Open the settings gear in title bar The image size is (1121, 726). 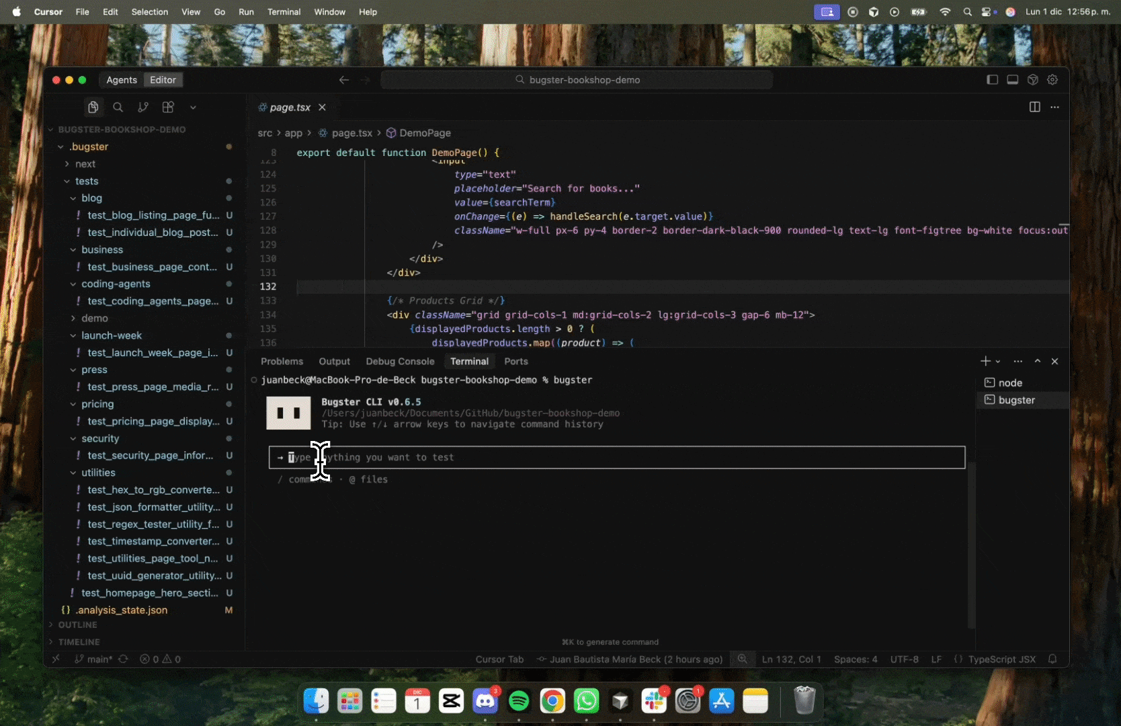coord(1052,80)
